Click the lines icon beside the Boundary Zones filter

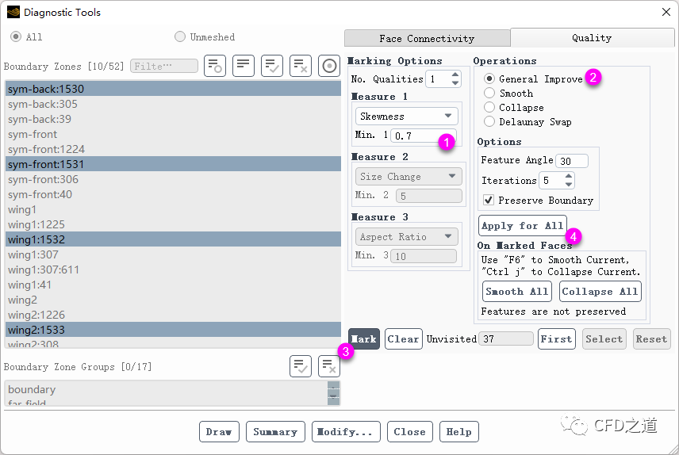pyautogui.click(x=243, y=67)
